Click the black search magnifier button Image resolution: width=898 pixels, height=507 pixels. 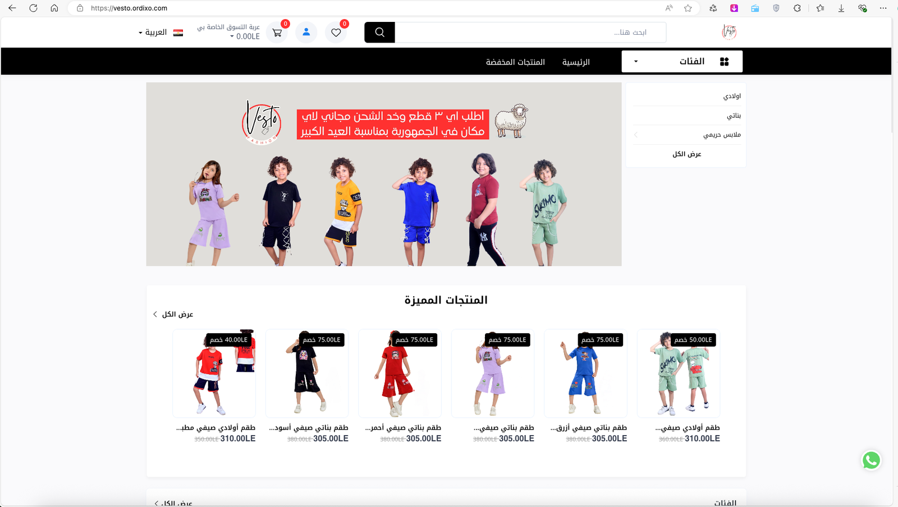click(x=379, y=33)
